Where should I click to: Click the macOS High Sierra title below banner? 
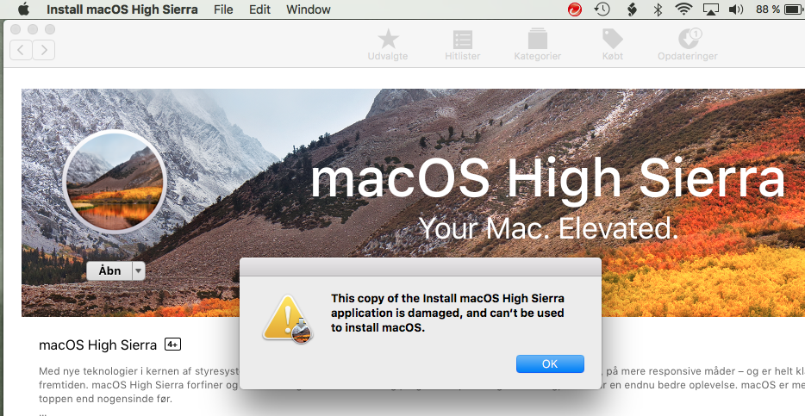[x=97, y=345]
